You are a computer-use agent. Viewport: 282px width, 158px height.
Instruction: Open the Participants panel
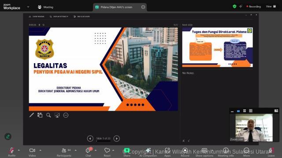click(x=64, y=152)
